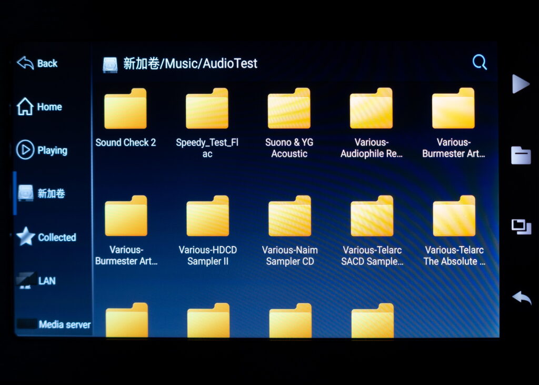Open the Home section in sidebar

point(39,107)
